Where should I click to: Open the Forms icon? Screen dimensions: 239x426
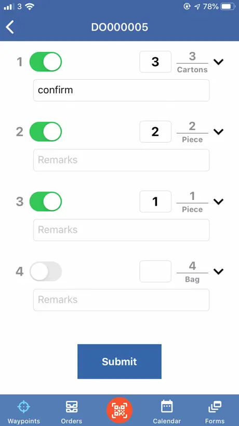pos(215,407)
